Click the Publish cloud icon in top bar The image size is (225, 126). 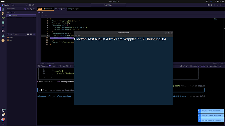coord(33,5)
